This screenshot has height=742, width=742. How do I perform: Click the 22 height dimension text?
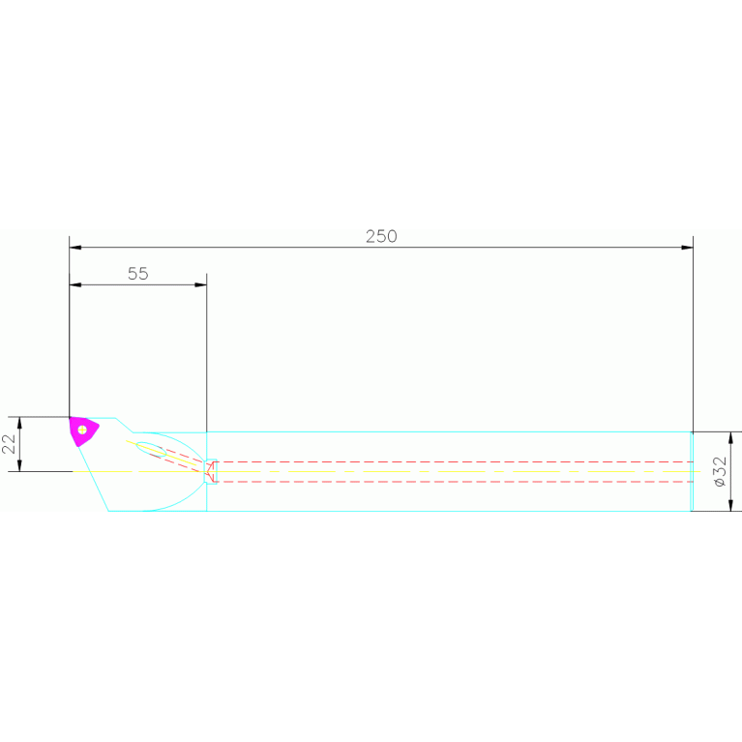[x=9, y=444]
